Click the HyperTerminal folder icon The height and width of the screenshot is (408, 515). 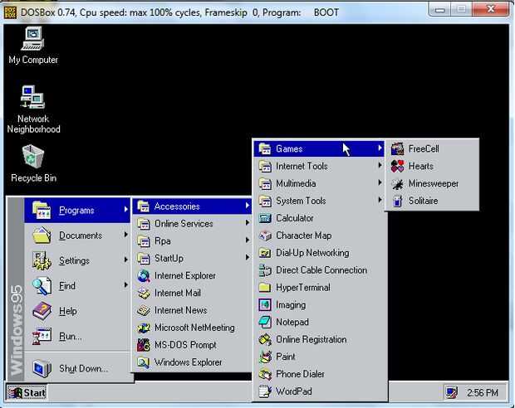(265, 288)
